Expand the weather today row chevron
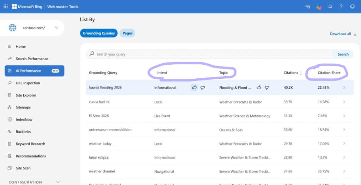Viewport: 361px width, 185px height. click(x=344, y=143)
